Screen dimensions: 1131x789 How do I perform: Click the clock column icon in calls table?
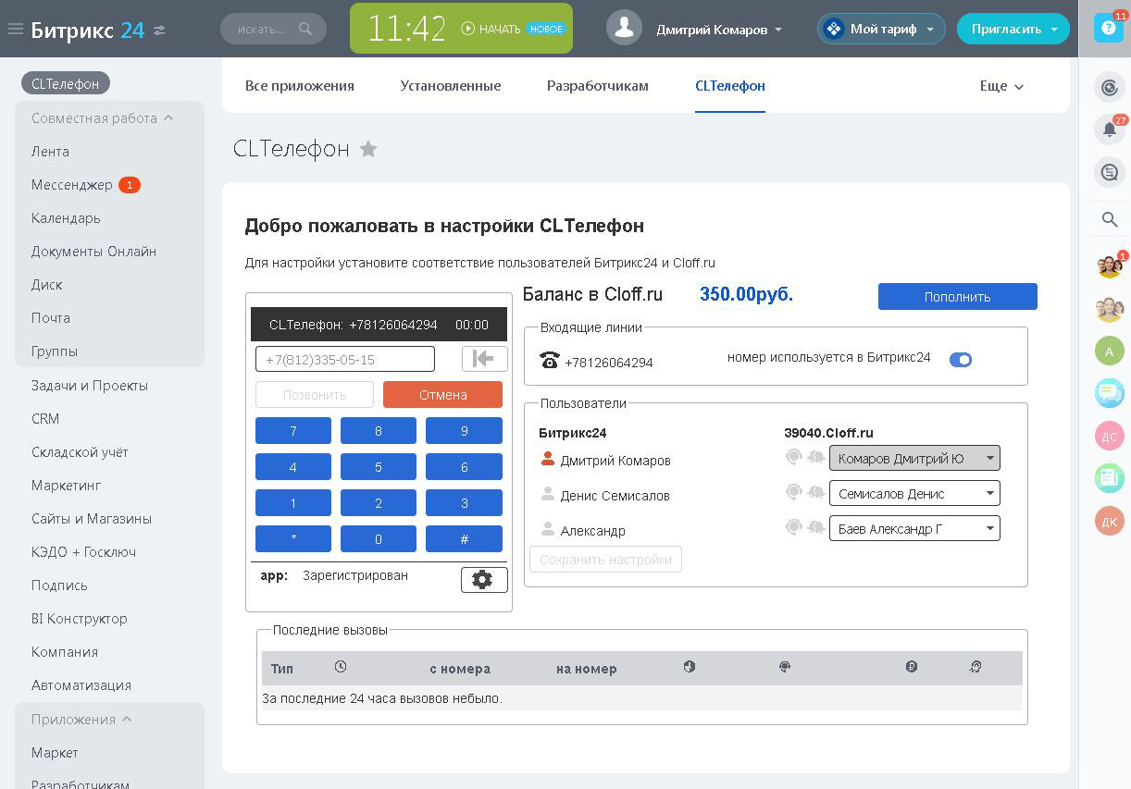pos(341,667)
